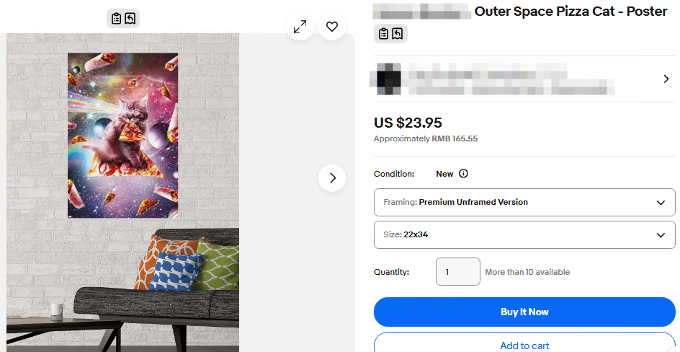Open the seller details with the right chevron
Image resolution: width=680 pixels, height=352 pixels.
pos(666,79)
